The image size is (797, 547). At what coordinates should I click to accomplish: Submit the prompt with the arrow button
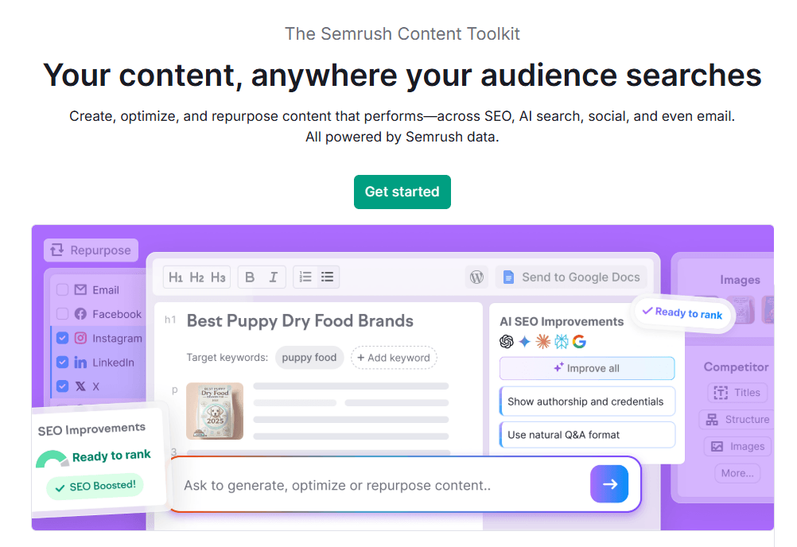point(609,484)
